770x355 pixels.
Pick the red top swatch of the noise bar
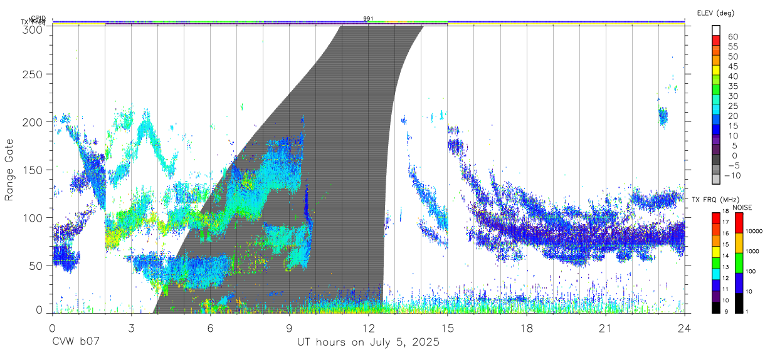(739, 222)
